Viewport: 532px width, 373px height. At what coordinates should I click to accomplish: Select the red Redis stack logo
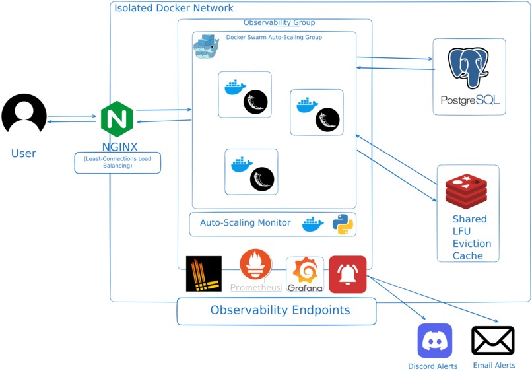466,191
